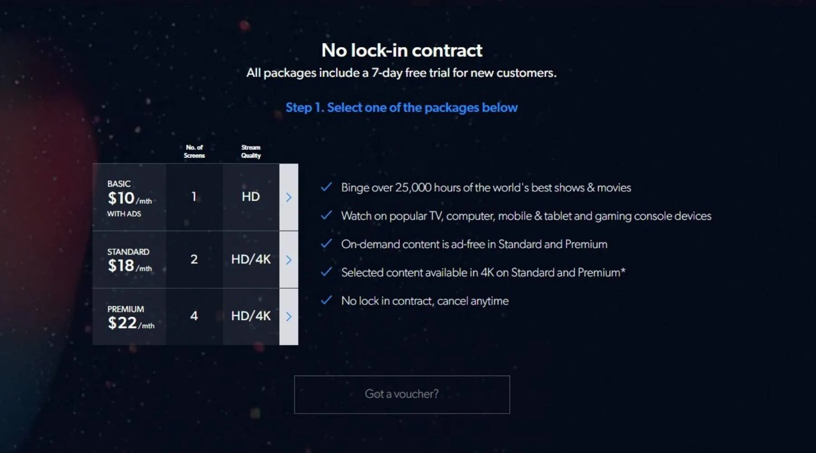Screen dimensions: 816x453
Task: Click the Basic package arrow chevron
Action: click(x=289, y=197)
